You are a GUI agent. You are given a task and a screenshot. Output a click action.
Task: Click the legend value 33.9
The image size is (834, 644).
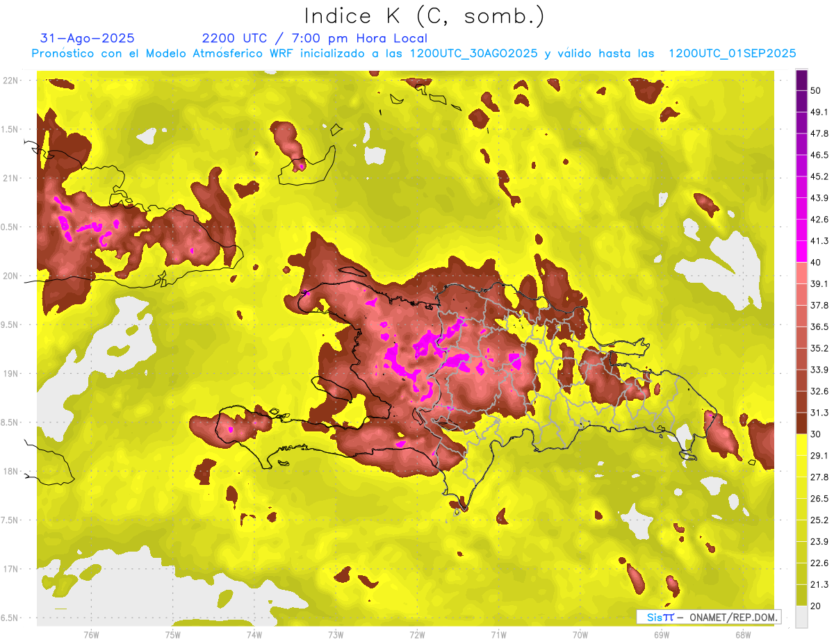pyautogui.click(x=819, y=370)
